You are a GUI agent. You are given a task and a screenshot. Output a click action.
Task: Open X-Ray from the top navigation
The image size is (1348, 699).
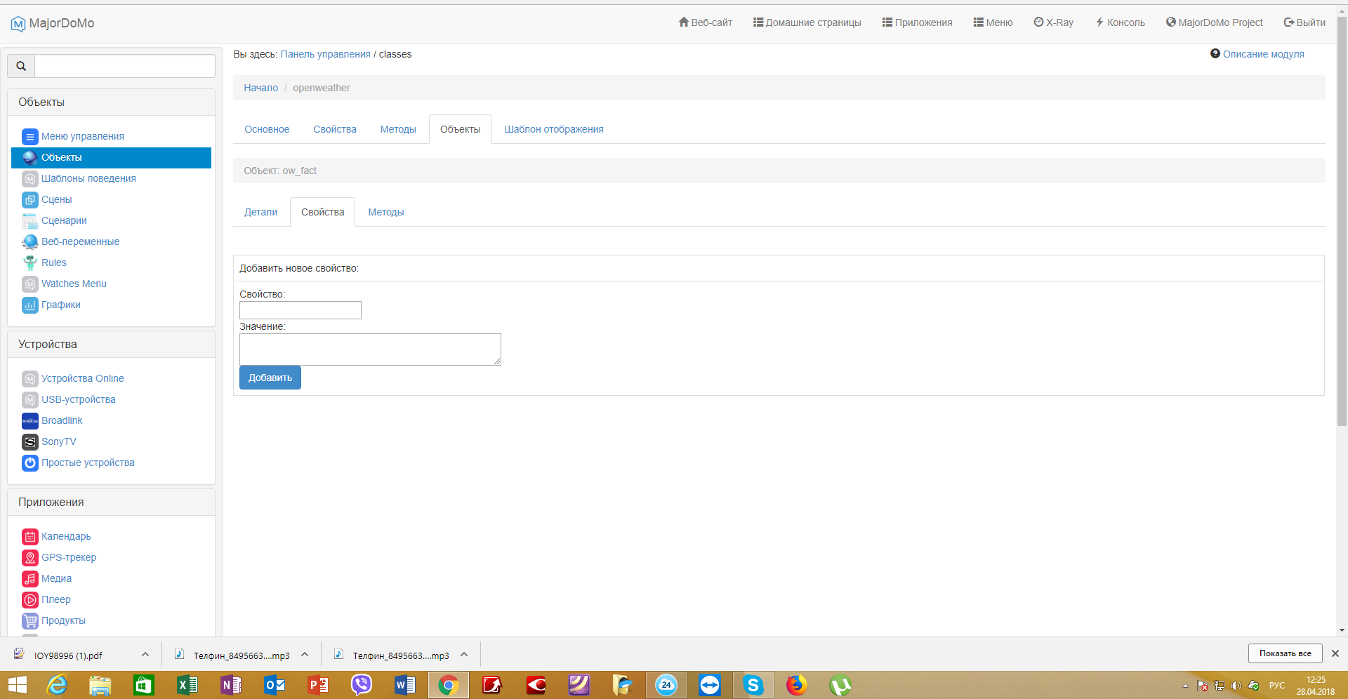pyautogui.click(x=1053, y=22)
